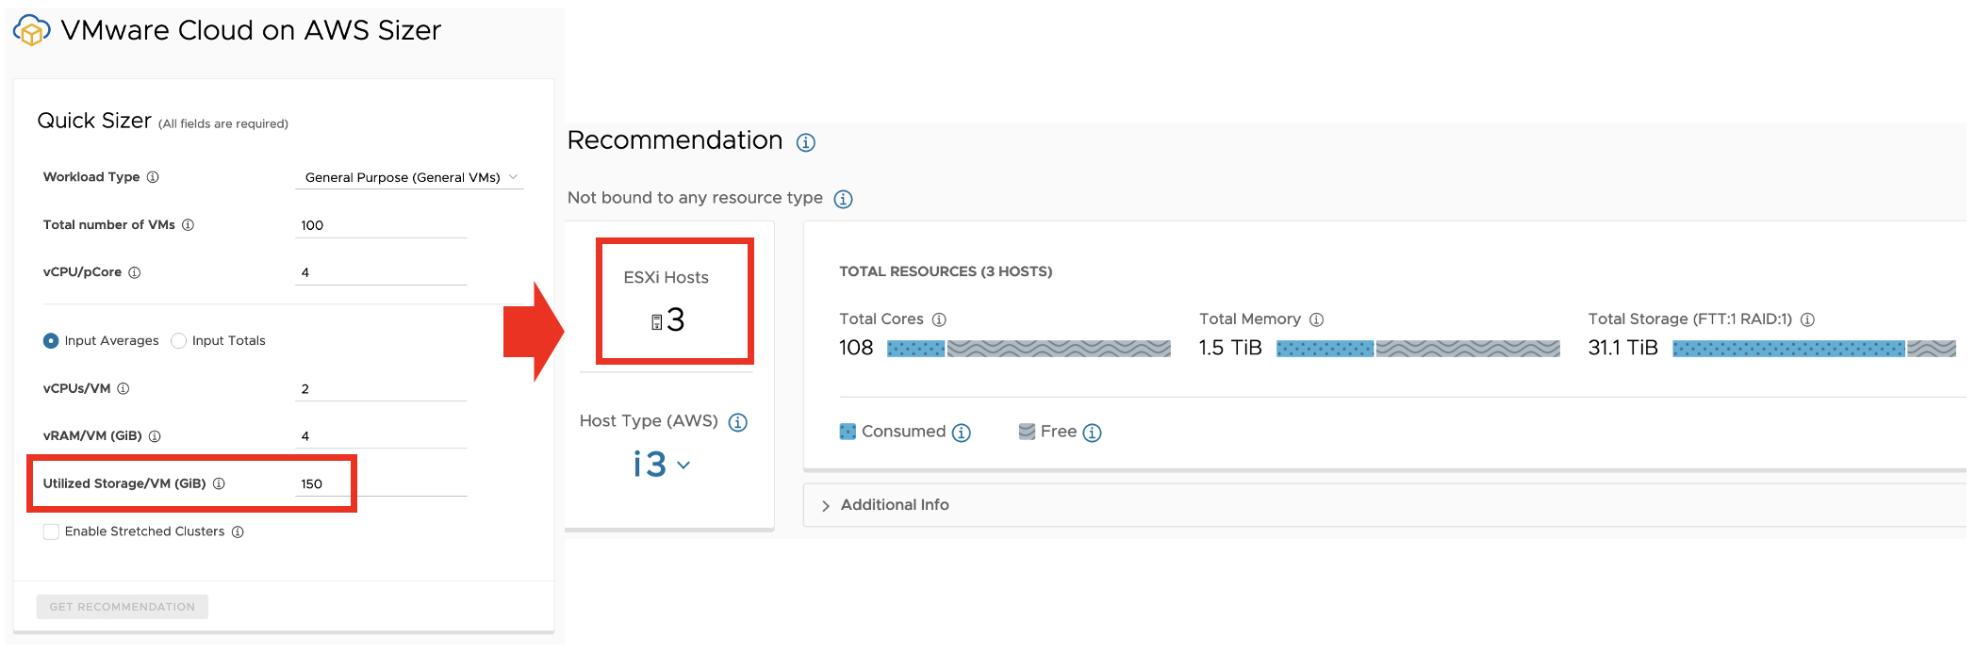Click the Host Type (AWS) info icon
The height and width of the screenshot is (654, 1976).
pyautogui.click(x=738, y=422)
